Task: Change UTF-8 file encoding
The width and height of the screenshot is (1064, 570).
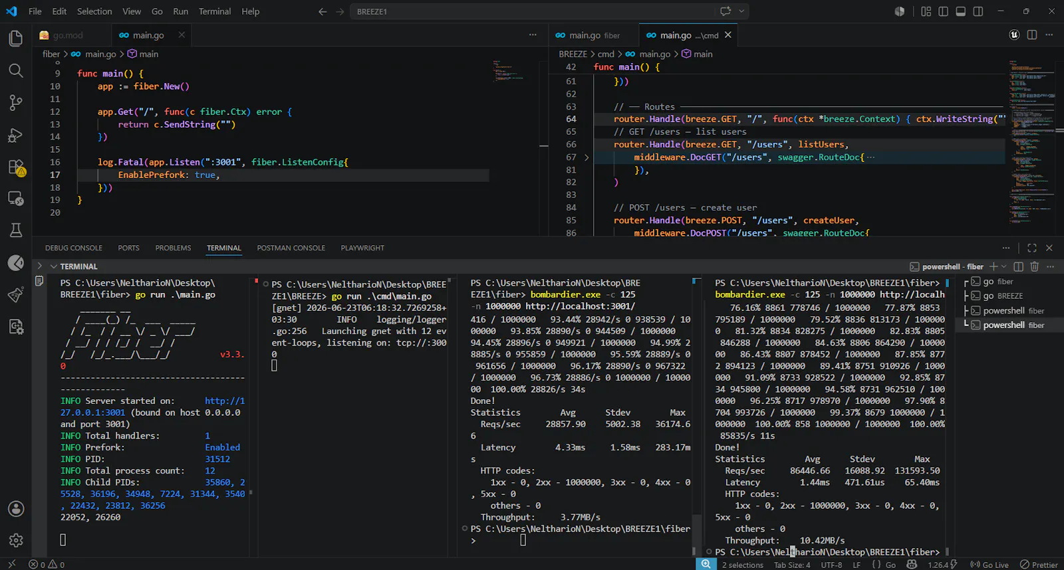Action: 831,565
